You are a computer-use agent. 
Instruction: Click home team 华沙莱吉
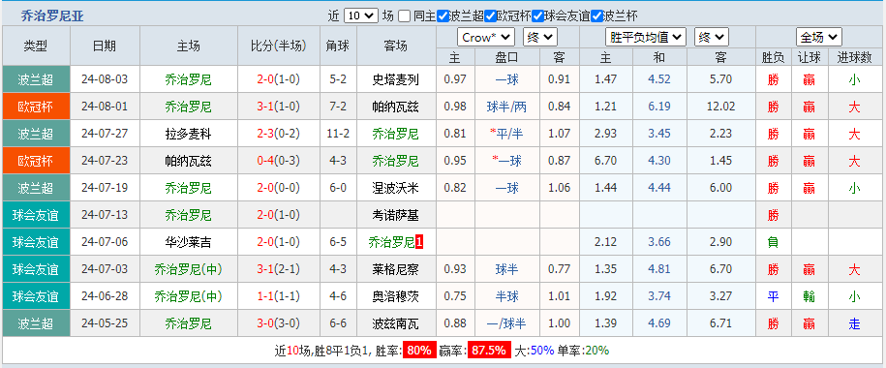click(x=188, y=242)
